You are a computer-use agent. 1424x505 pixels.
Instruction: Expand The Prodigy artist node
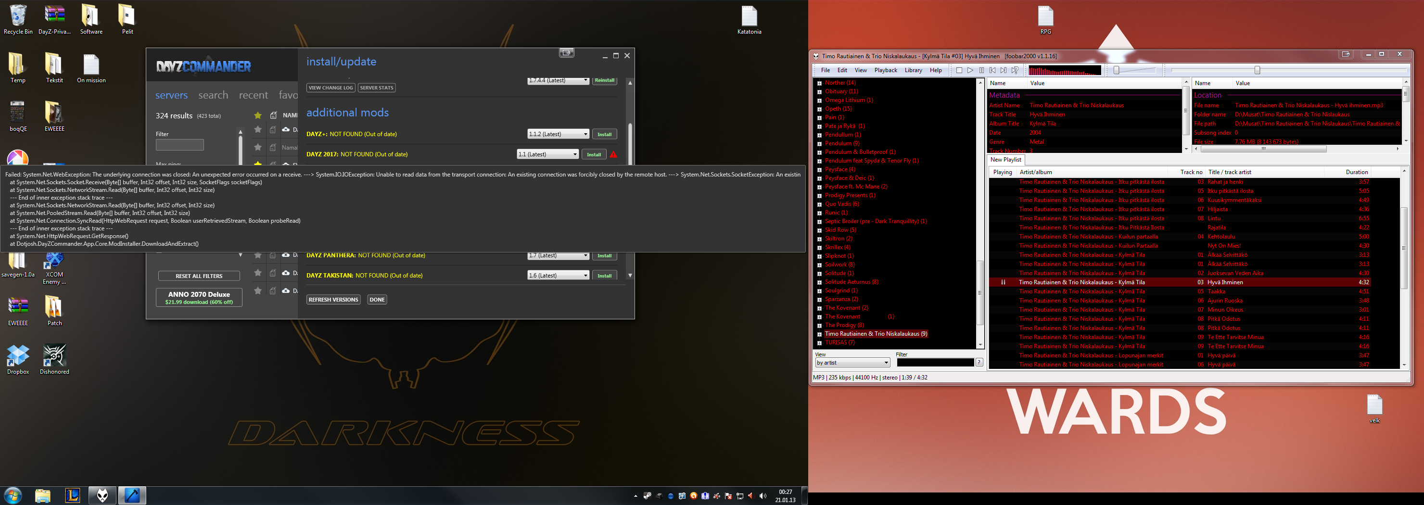(819, 326)
